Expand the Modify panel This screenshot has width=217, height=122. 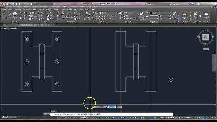pyautogui.click(x=44, y=22)
